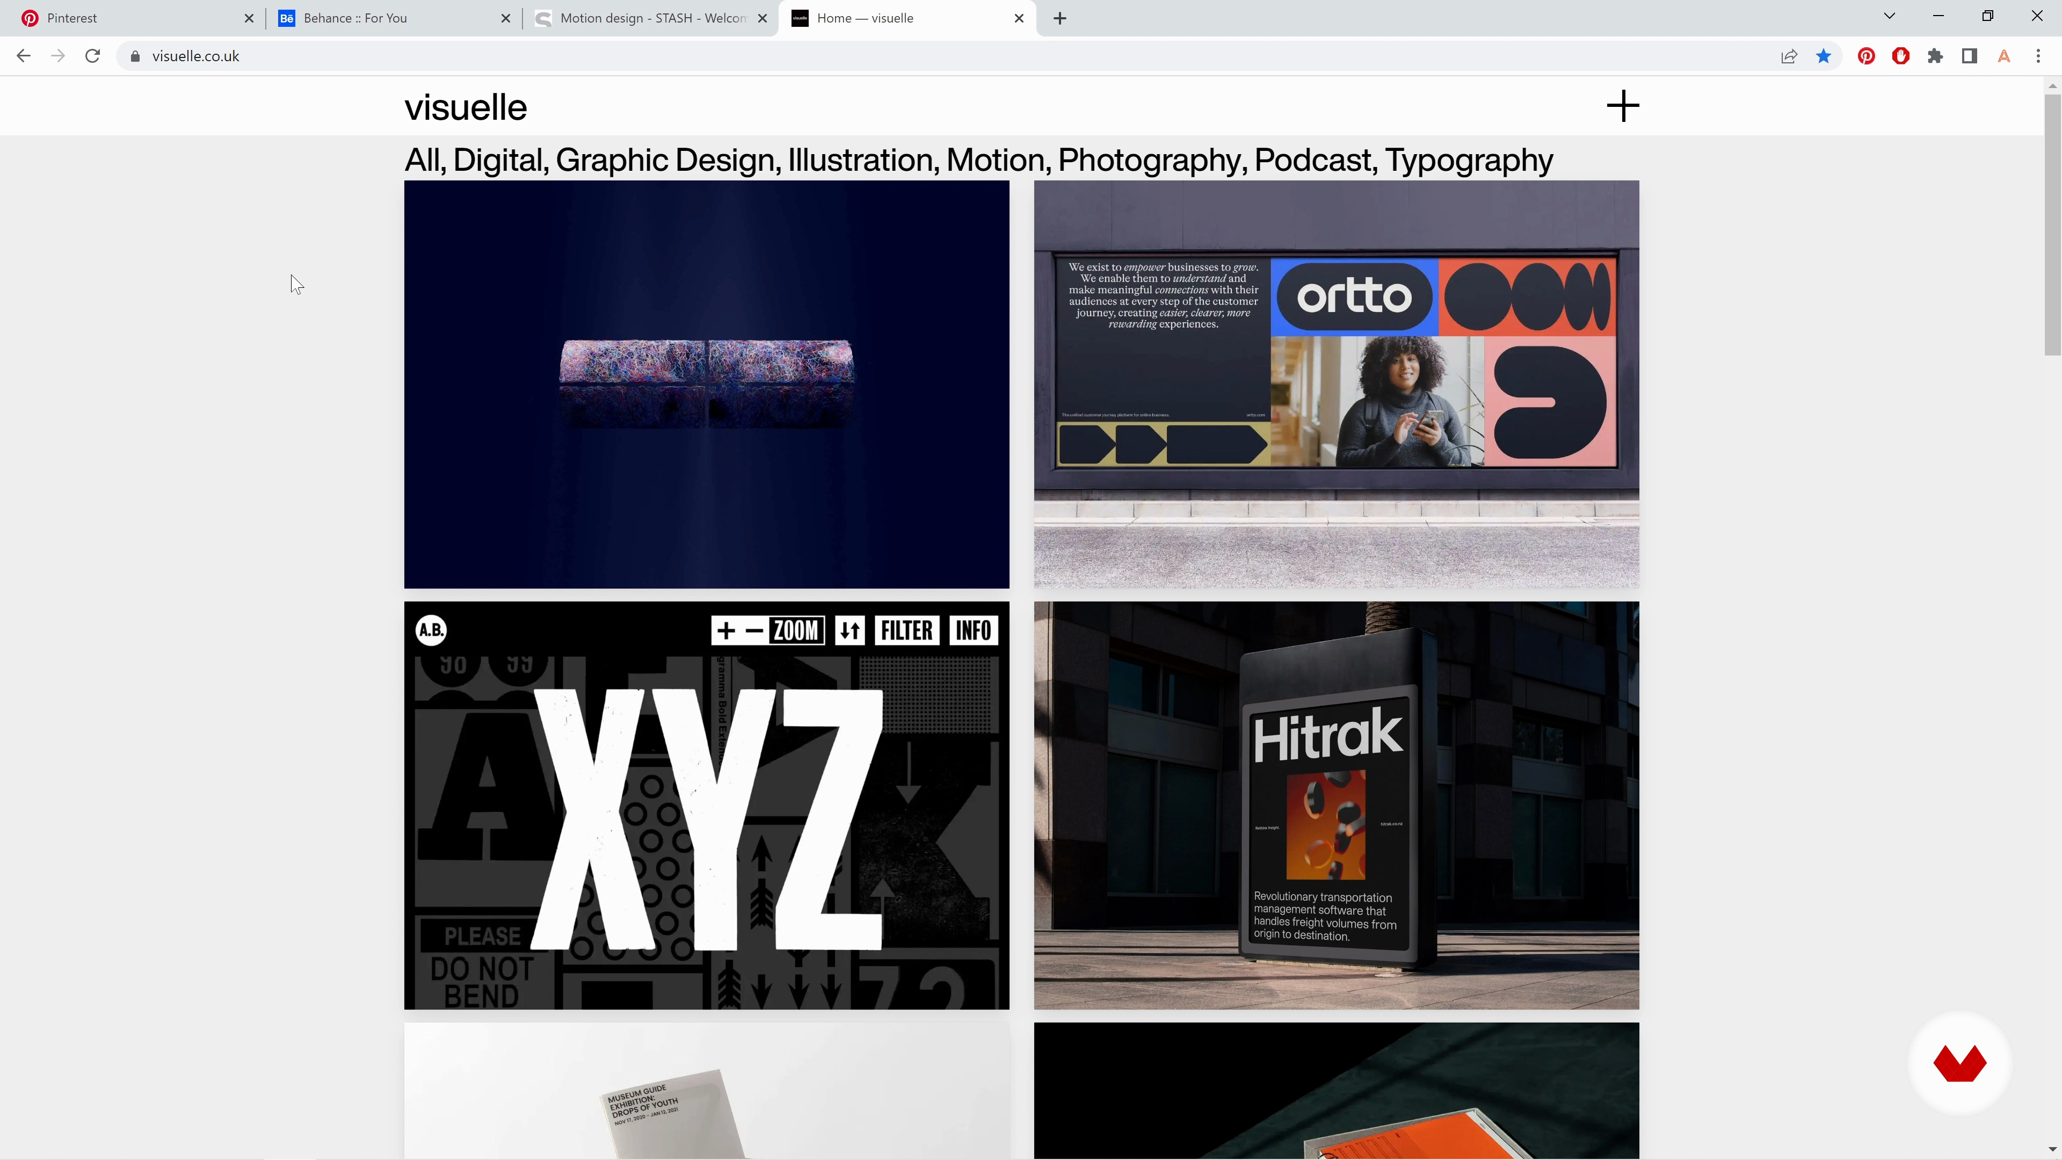Click the page vertical scrollbar thumb

[x=2052, y=224]
